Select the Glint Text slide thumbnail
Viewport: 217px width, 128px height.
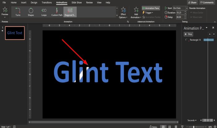[15, 33]
